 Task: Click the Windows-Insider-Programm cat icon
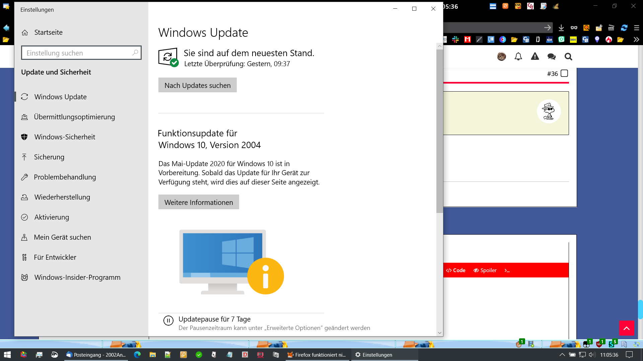[24, 277]
